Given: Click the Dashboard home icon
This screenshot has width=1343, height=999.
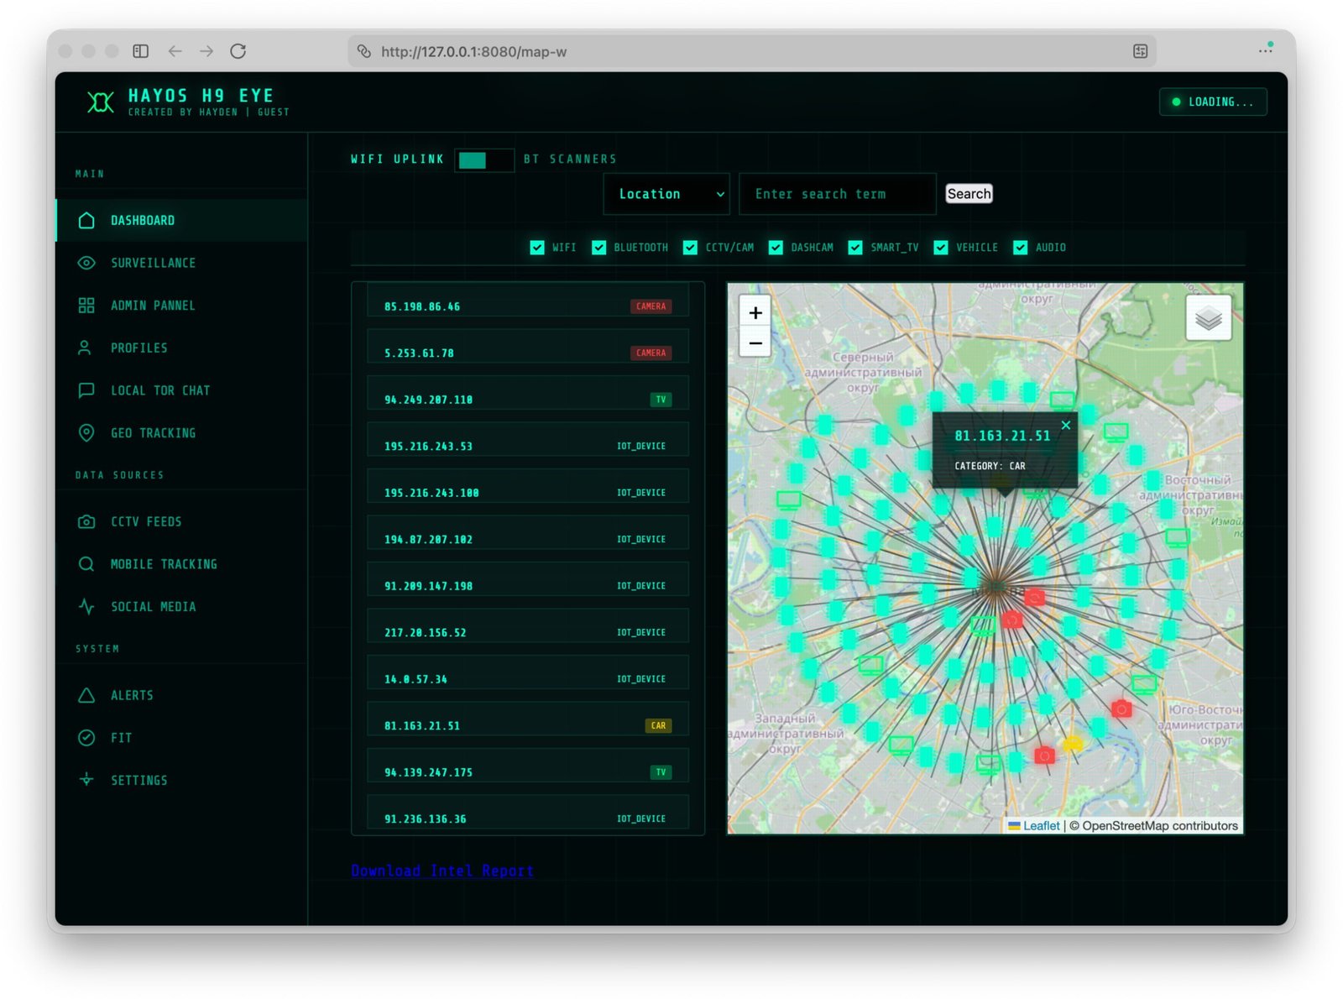Looking at the screenshot, I should coord(86,220).
